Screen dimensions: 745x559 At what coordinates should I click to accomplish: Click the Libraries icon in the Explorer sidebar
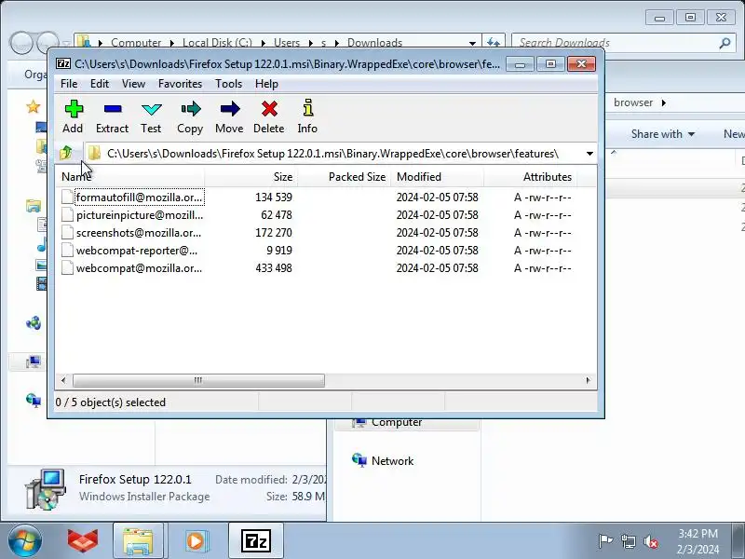coord(34,206)
